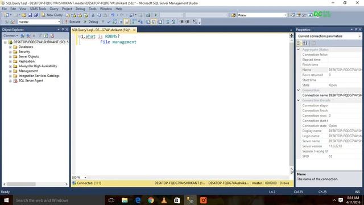Expand Integration Services Catalogs node
Image resolution: width=364 pixels, height=205 pixels.
pyautogui.click(x=10, y=76)
